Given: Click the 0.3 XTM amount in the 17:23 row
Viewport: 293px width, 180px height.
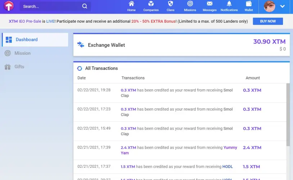Looking at the screenshot, I should pyautogui.click(x=252, y=109).
